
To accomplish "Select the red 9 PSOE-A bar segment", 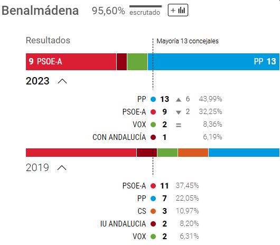I will click(x=71, y=62).
